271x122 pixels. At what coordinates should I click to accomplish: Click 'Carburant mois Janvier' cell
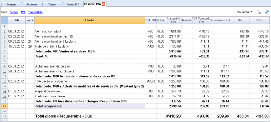[90, 96]
